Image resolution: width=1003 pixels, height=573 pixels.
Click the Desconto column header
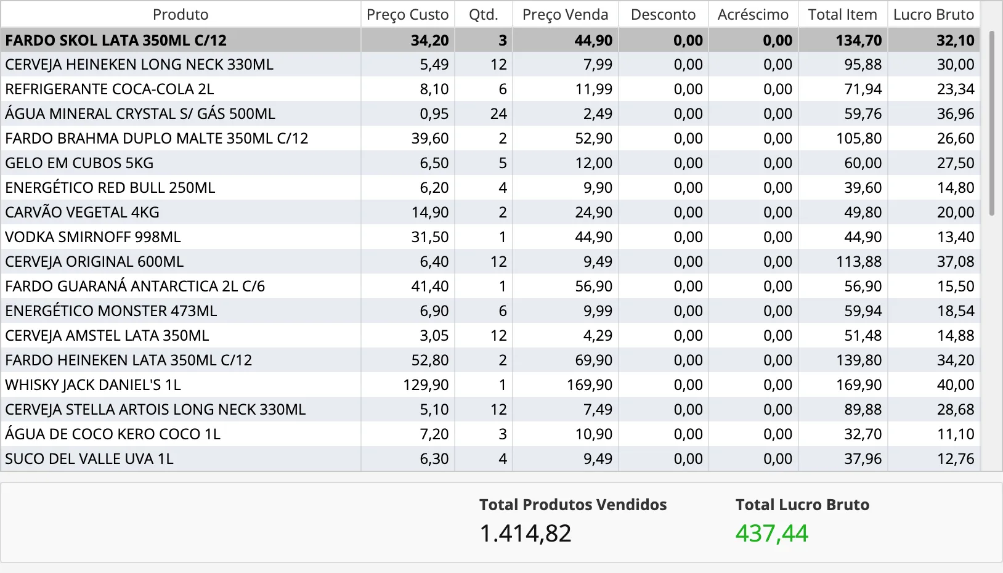coord(664,14)
